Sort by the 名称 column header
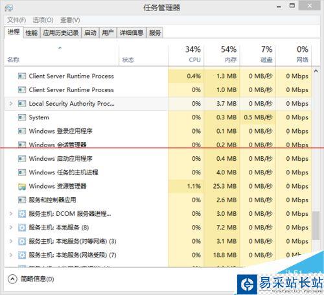324x295 pixels. 62,55
